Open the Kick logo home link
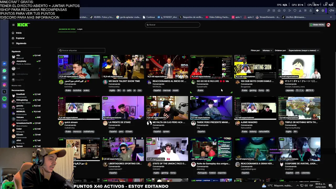 tap(23, 25)
